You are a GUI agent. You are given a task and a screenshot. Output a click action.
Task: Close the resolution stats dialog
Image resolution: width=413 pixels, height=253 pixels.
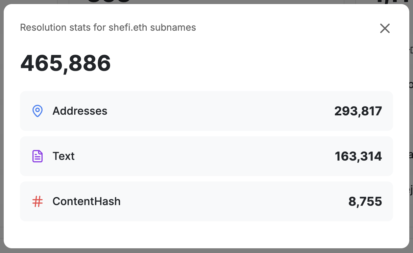[x=385, y=28]
